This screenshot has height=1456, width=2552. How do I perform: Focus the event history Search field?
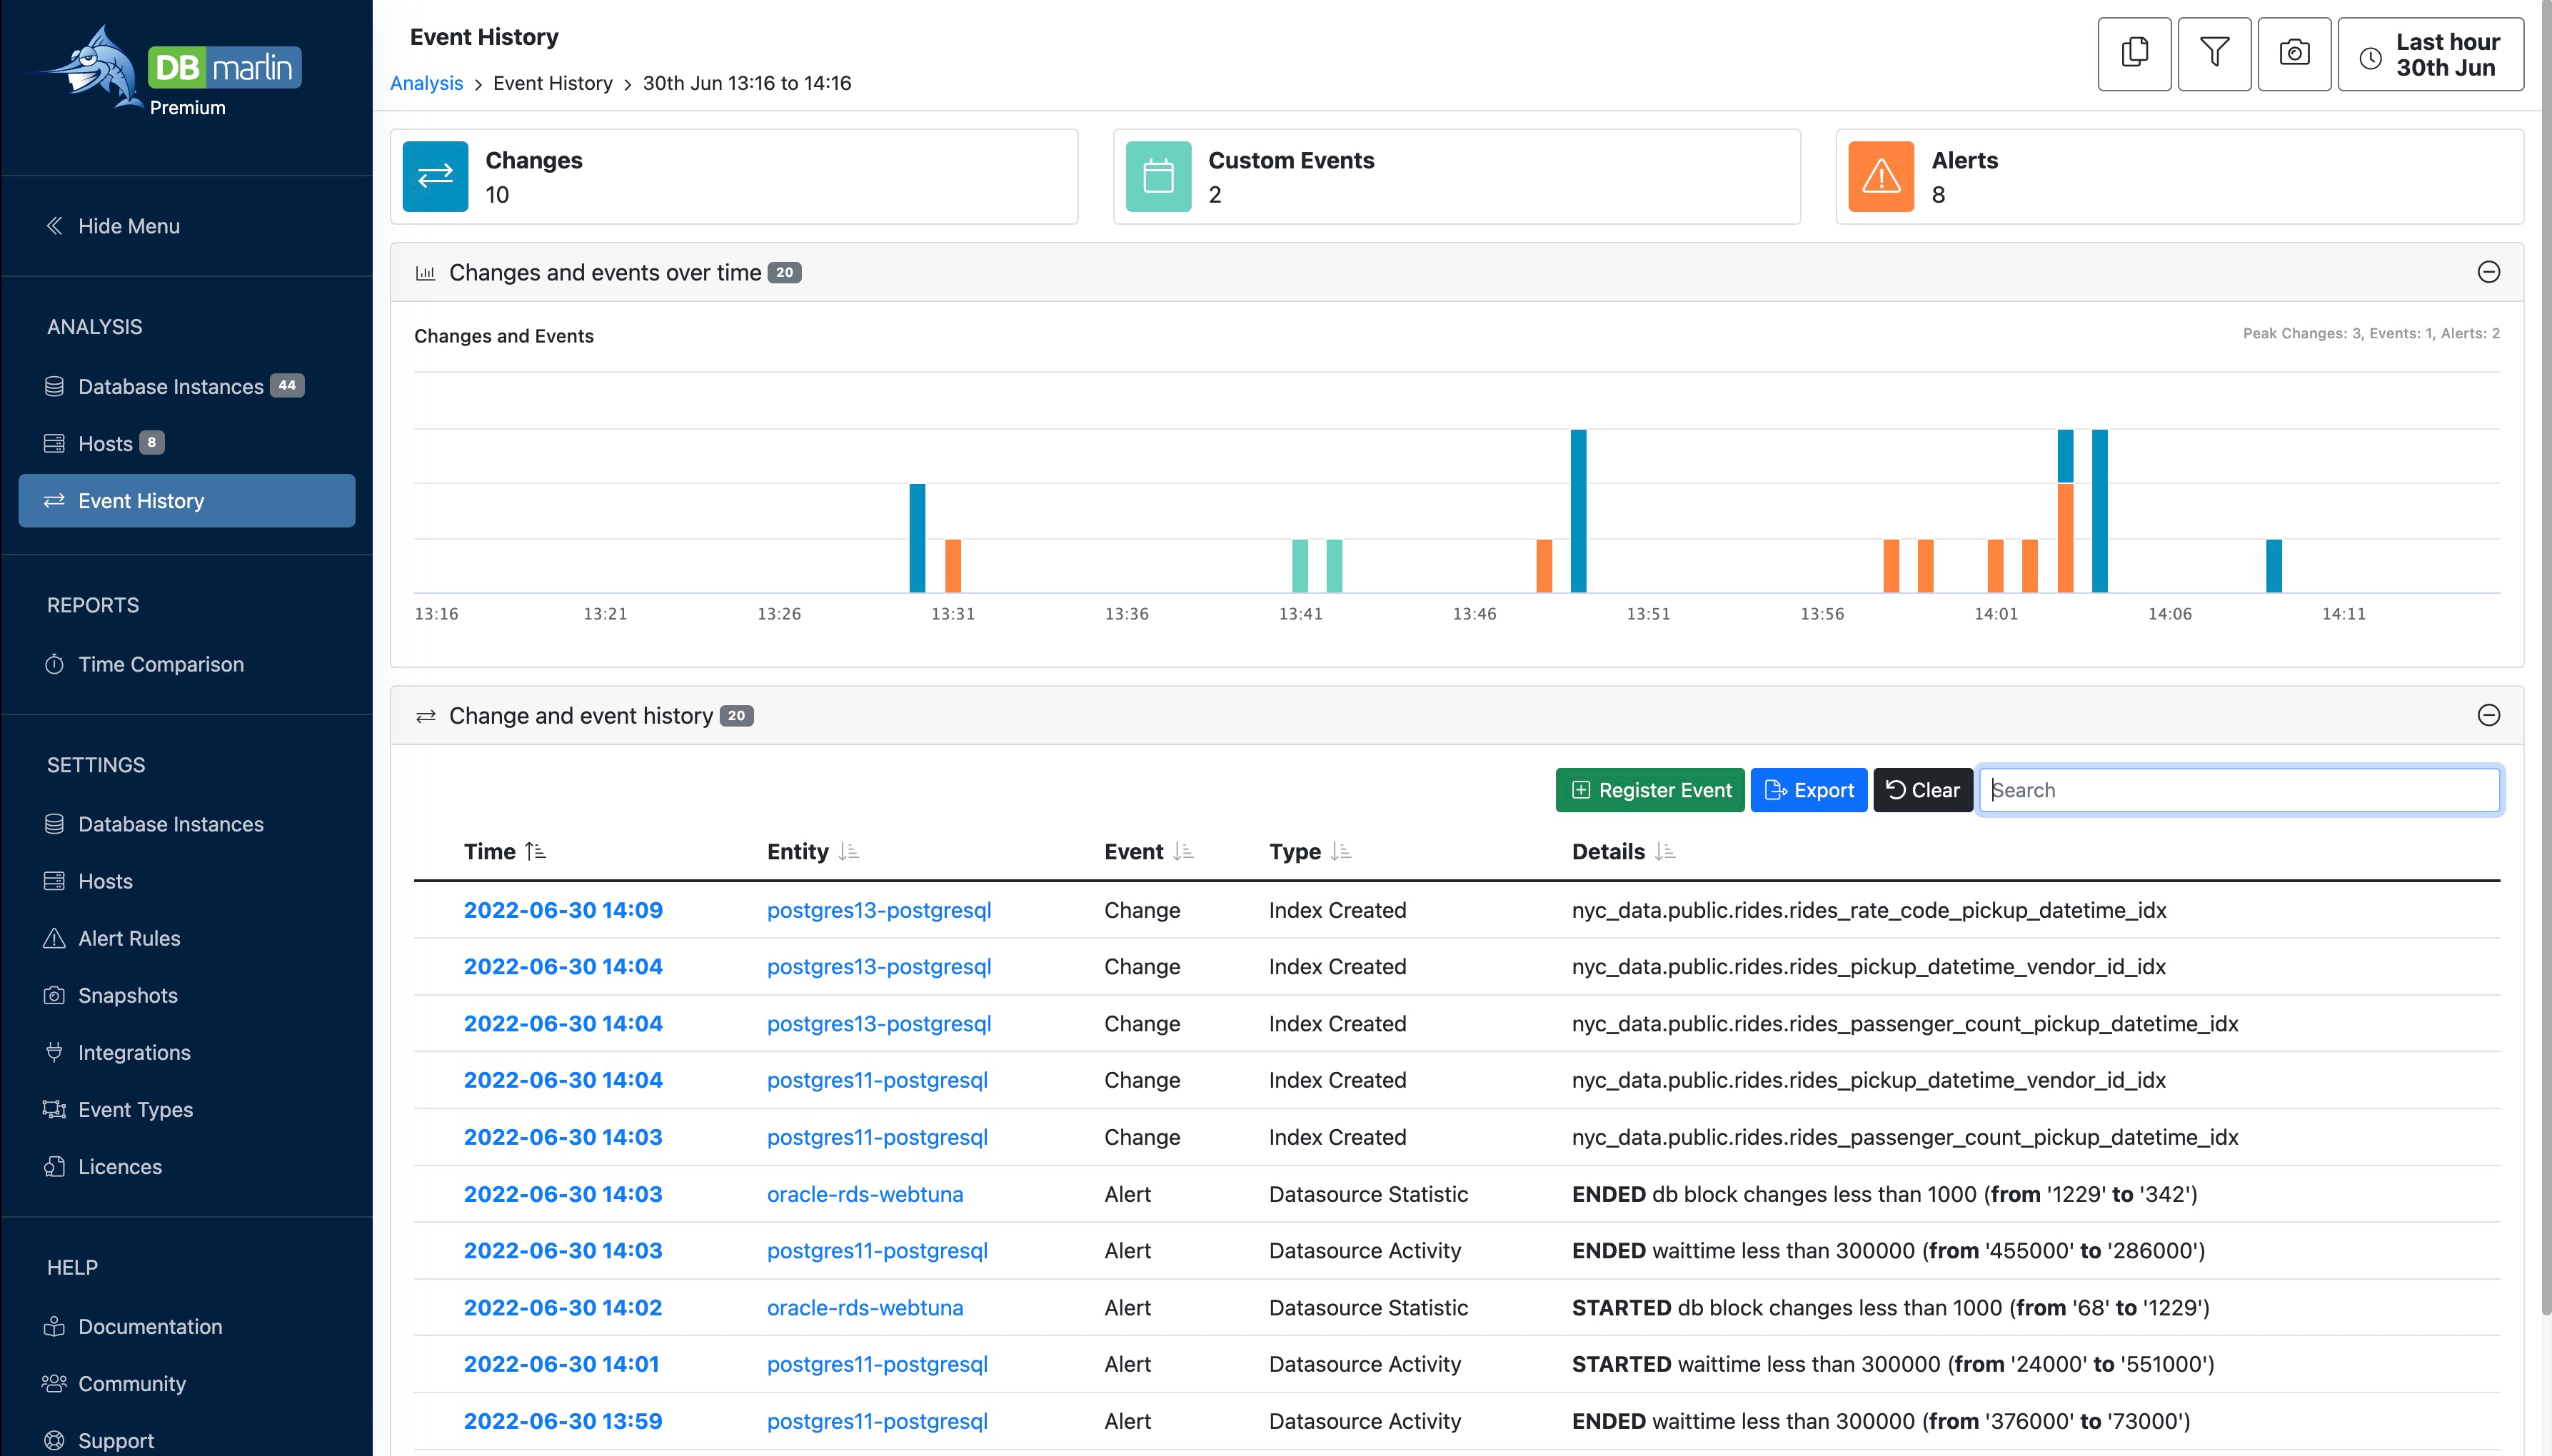point(2238,790)
